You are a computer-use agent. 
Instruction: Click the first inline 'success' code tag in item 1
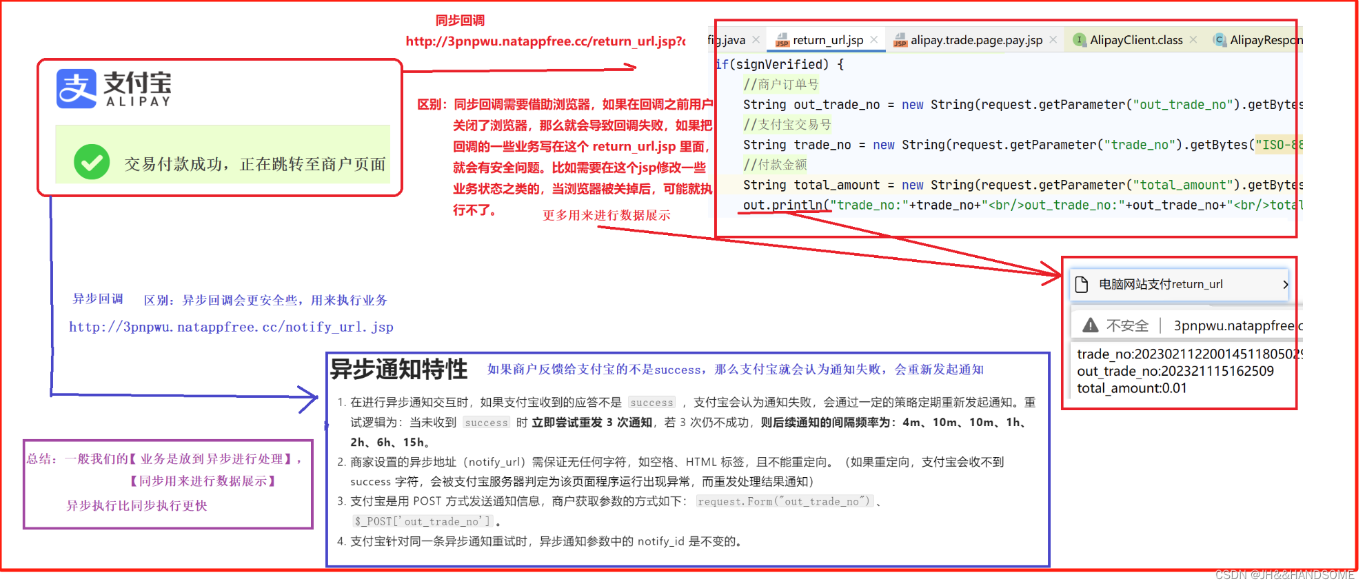(x=651, y=403)
